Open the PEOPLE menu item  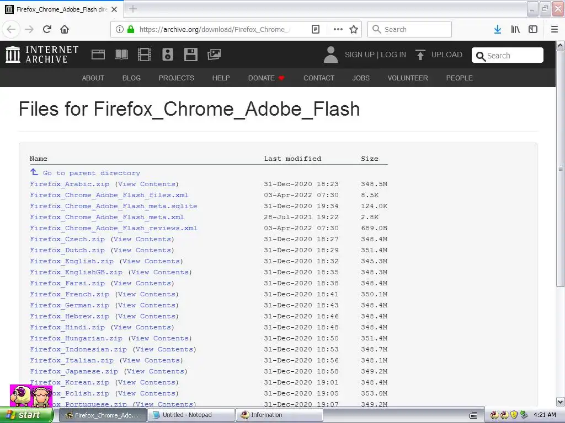pos(460,78)
